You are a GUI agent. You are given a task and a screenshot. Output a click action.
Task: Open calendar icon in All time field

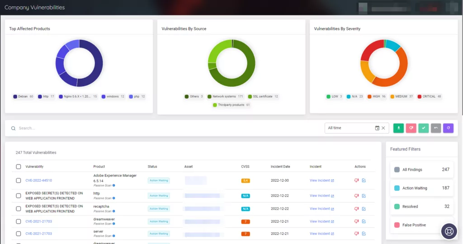coord(377,128)
